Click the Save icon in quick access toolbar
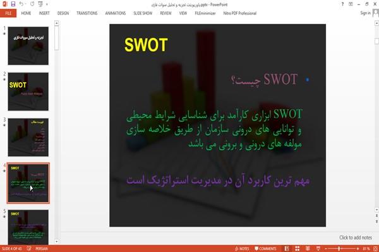This screenshot has width=379, height=252. (x=13, y=4)
